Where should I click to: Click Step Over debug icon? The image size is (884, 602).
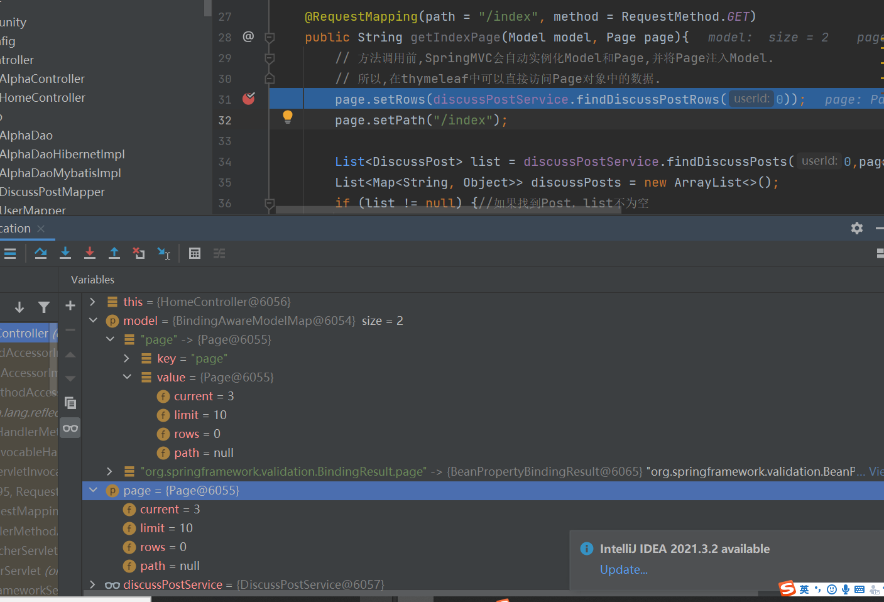click(x=41, y=253)
